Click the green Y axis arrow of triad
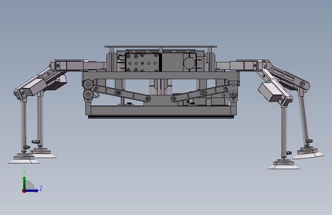The image size is (332, 215). [x=25, y=183]
